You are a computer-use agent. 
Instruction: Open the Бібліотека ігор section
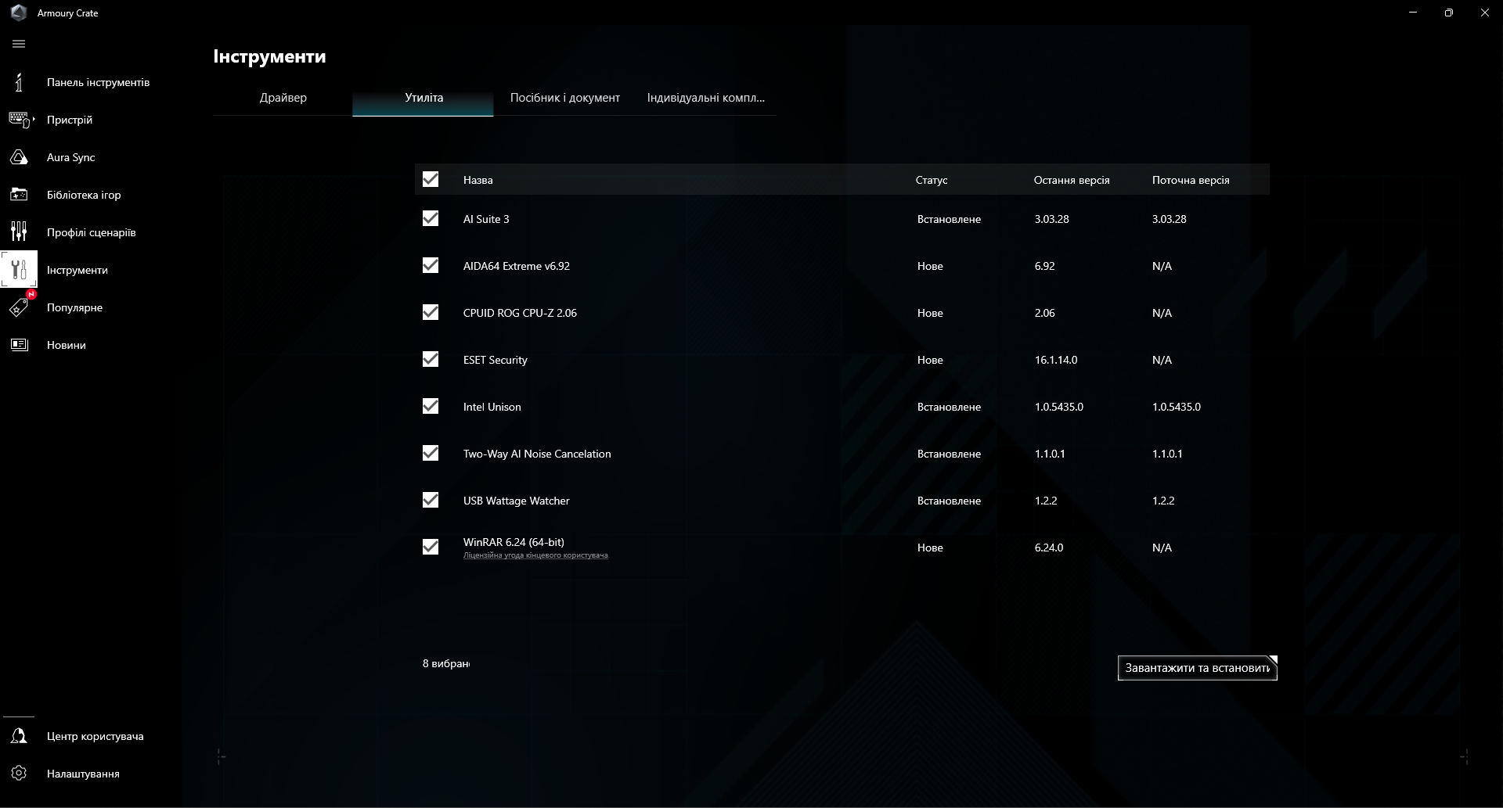[x=83, y=195]
